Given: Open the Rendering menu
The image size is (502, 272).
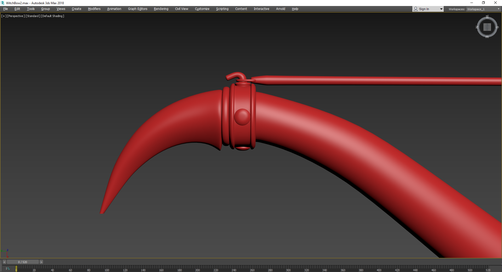Looking at the screenshot, I should 161,9.
